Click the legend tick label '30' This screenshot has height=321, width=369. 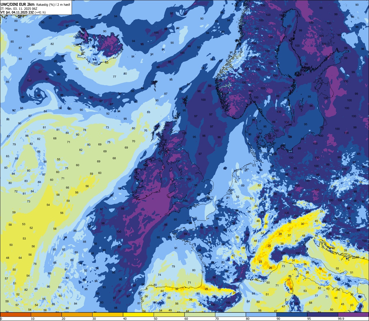tap(94, 319)
